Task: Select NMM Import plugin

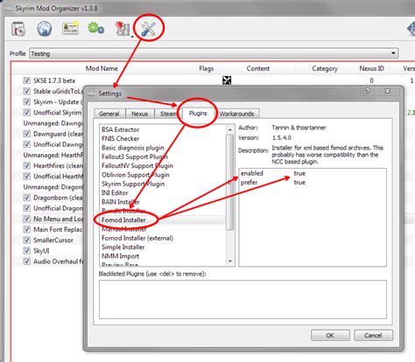Action: 120,256
